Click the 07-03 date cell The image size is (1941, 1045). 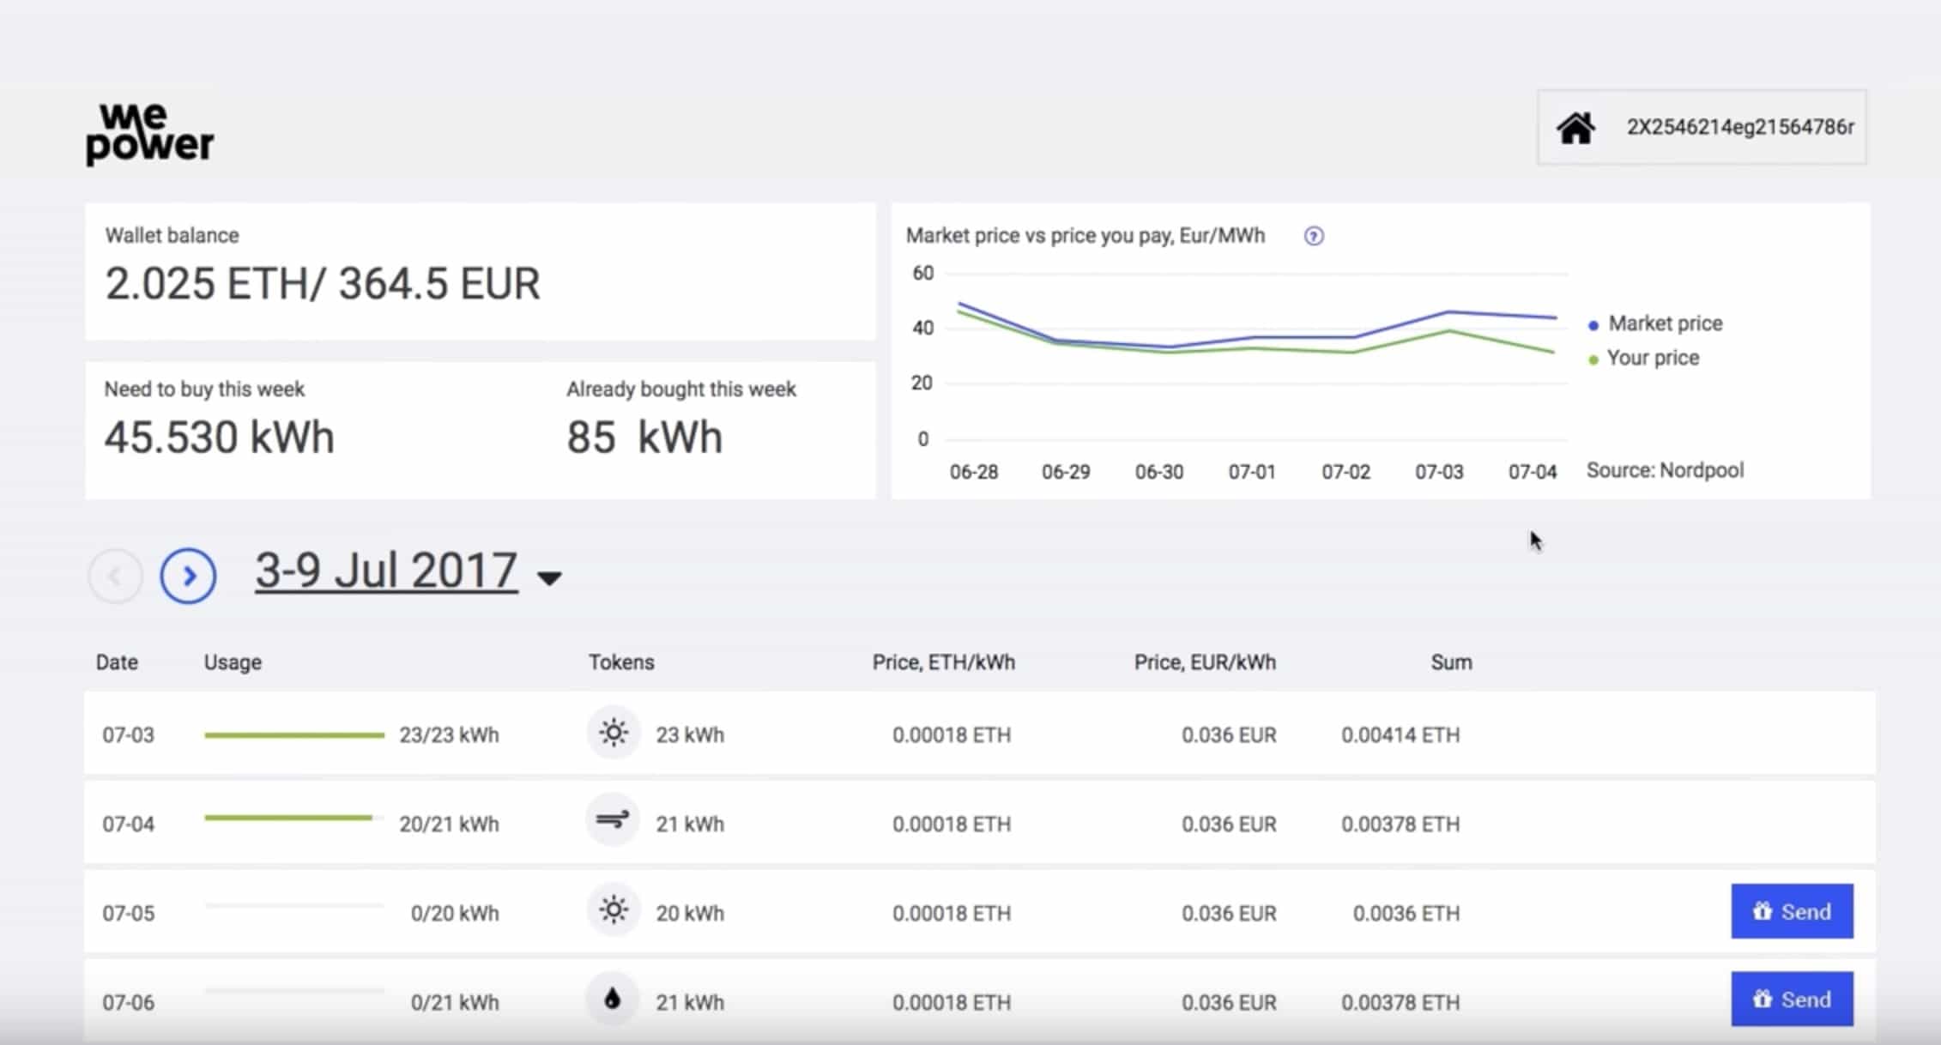pyautogui.click(x=129, y=735)
